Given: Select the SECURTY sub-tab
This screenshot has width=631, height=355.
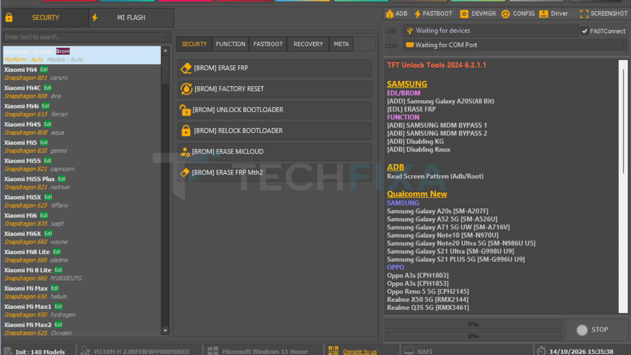Looking at the screenshot, I should coord(194,44).
